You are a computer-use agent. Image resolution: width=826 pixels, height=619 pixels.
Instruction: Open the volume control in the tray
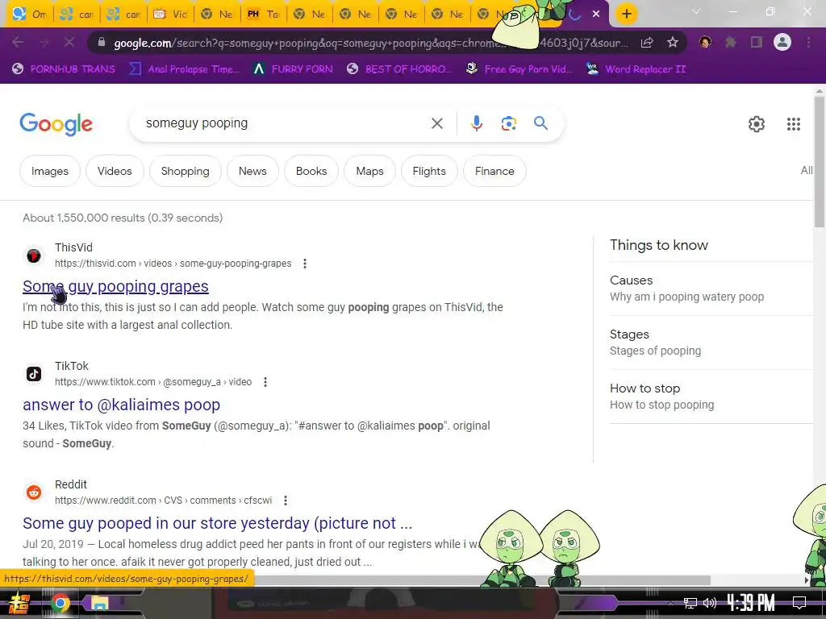click(710, 603)
